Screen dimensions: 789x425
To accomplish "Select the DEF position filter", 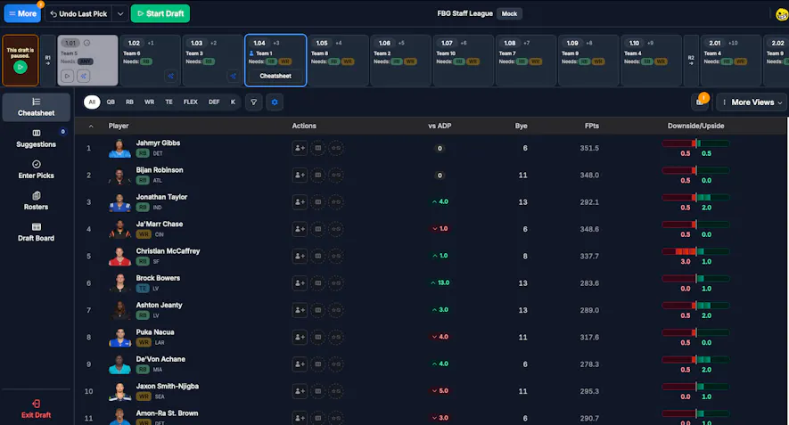I will (x=214, y=102).
